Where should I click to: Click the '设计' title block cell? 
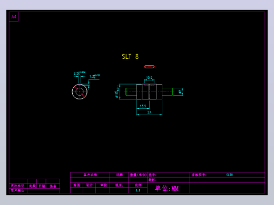89,185
